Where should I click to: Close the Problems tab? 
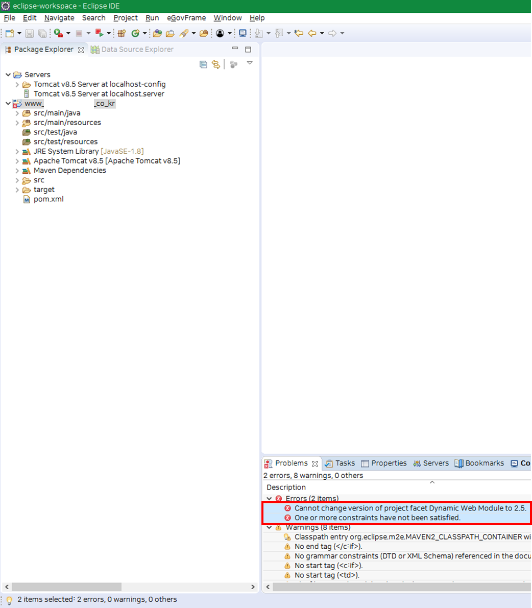coord(315,464)
